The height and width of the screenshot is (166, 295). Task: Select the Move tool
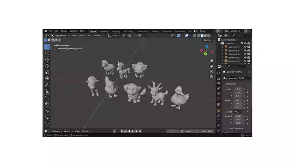point(47,60)
